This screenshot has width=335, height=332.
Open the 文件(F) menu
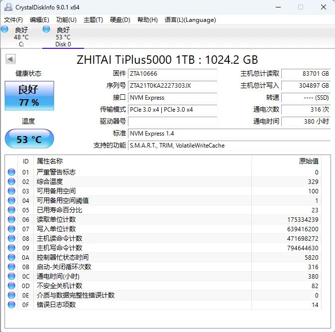13,20
